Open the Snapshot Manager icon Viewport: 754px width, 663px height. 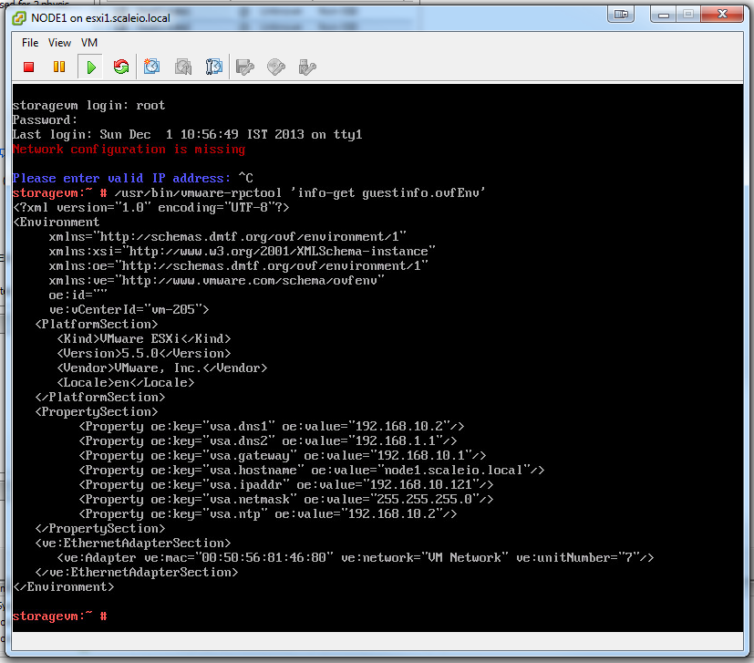[214, 67]
